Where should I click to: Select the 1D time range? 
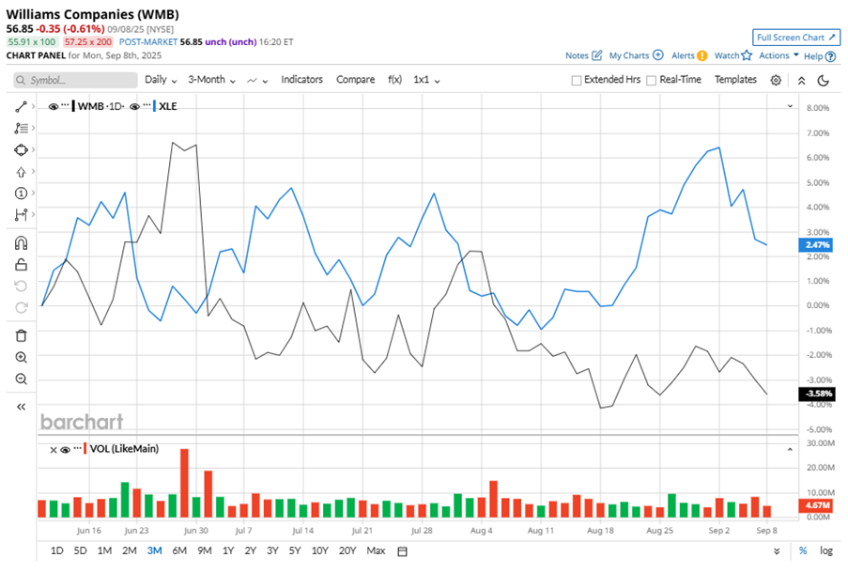pyautogui.click(x=56, y=550)
